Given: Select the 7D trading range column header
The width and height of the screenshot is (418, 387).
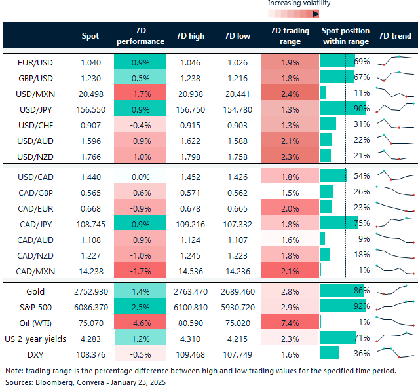Looking at the screenshot, I should tap(290, 36).
